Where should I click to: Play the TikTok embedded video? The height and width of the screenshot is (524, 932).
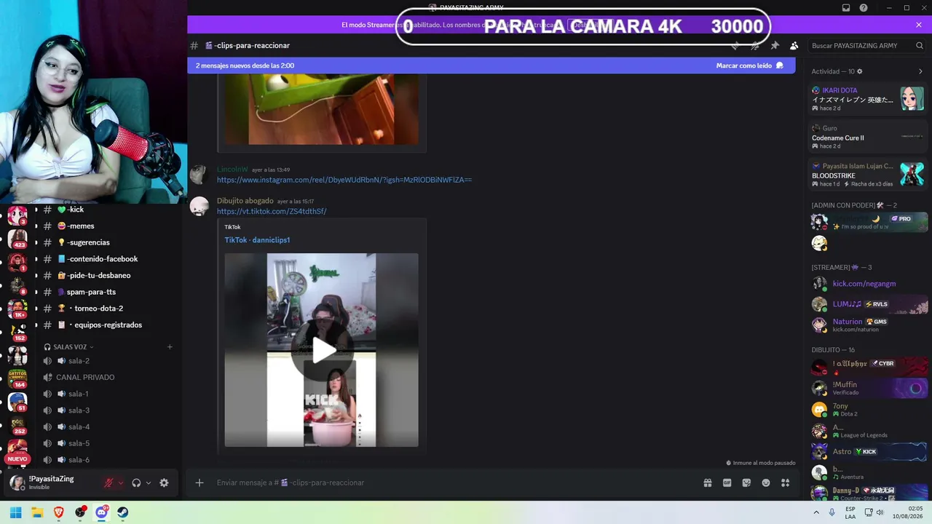coord(321,350)
